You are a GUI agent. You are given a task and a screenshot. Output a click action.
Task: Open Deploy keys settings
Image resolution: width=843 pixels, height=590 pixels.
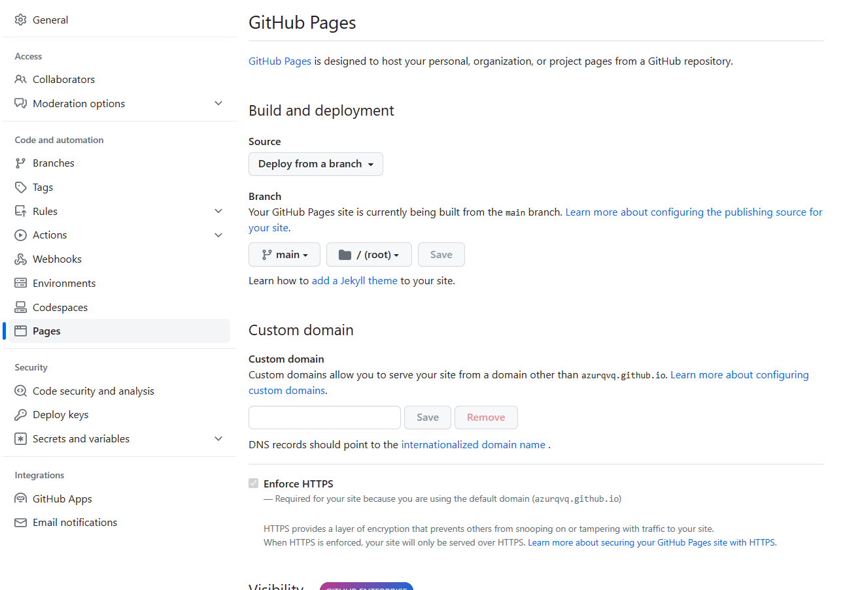[119, 414]
